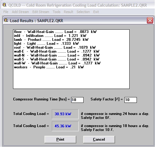Open the Edit Stream menu
The width and height of the screenshot is (155, 147).
pyautogui.click(x=41, y=12)
